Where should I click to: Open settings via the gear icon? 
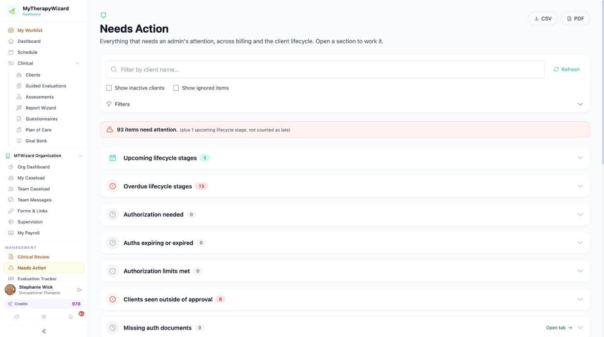44,317
